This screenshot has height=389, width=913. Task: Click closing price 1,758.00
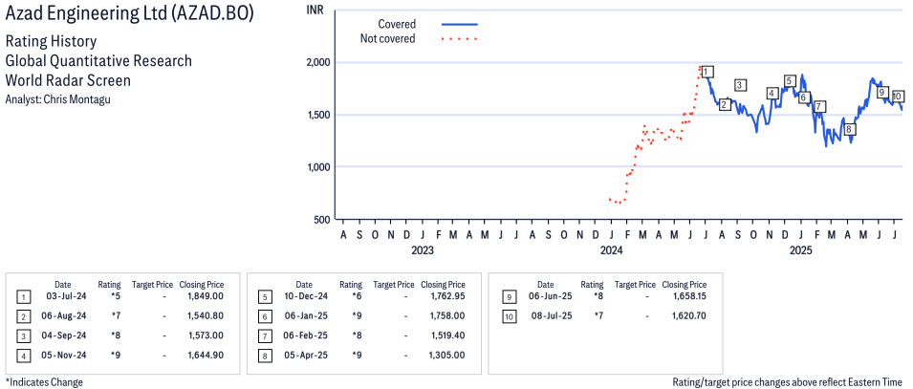pos(446,316)
